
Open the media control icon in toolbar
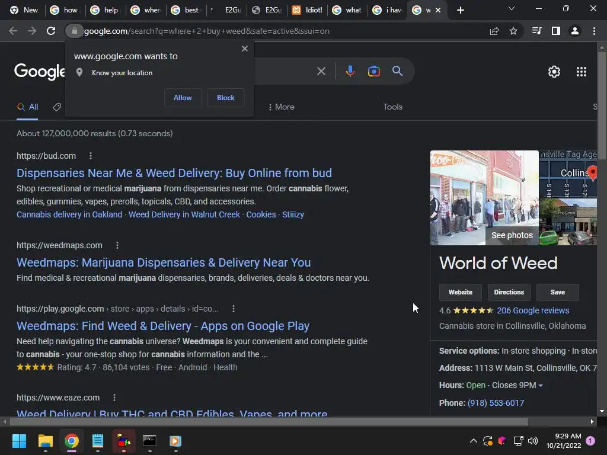[536, 31]
